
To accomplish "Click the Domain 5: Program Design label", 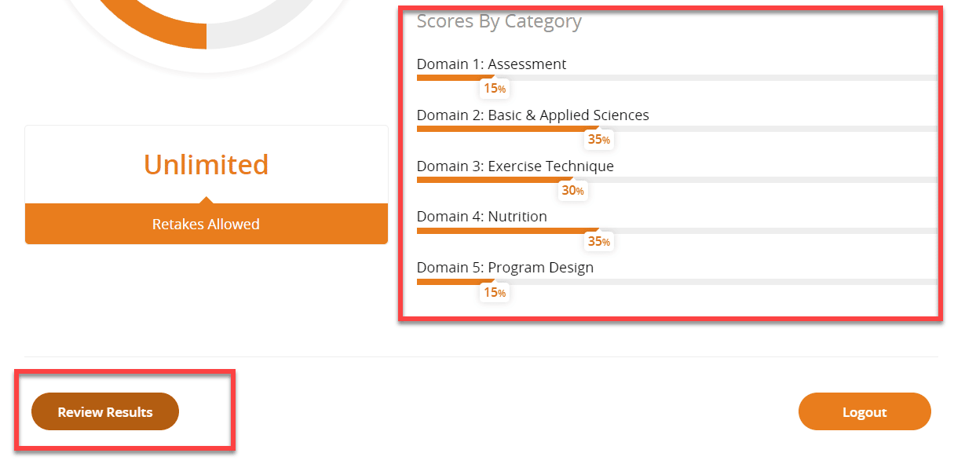I will tap(505, 268).
